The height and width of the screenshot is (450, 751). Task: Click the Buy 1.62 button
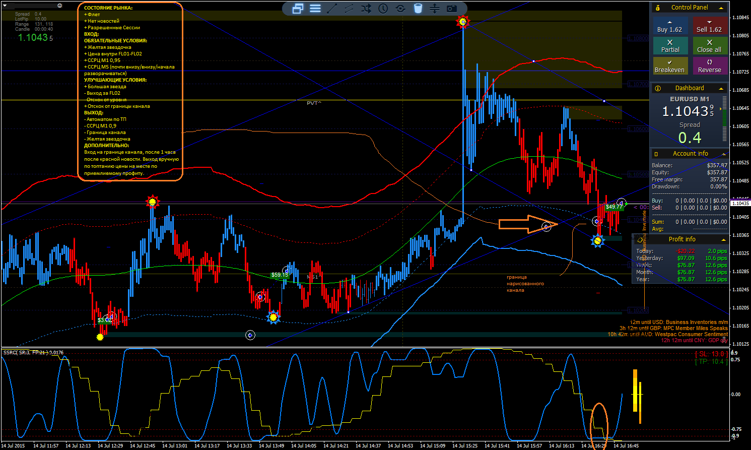click(669, 26)
